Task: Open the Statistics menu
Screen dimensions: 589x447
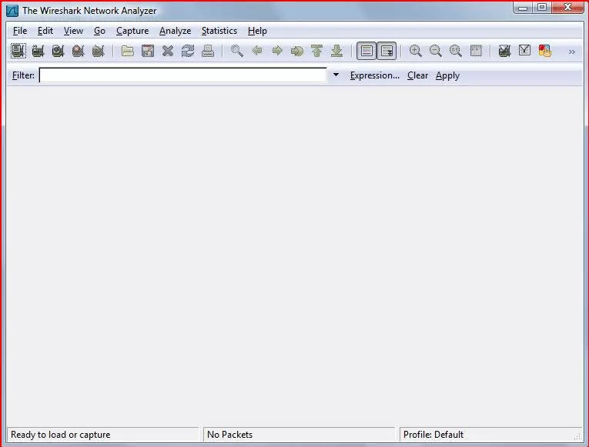Action: [219, 31]
